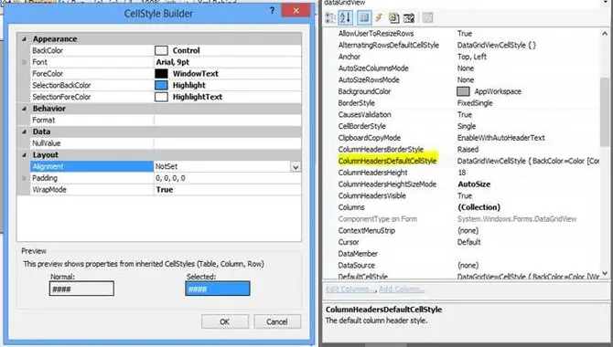Select the Alphabetical sort icon
The image size is (613, 347).
click(x=345, y=17)
